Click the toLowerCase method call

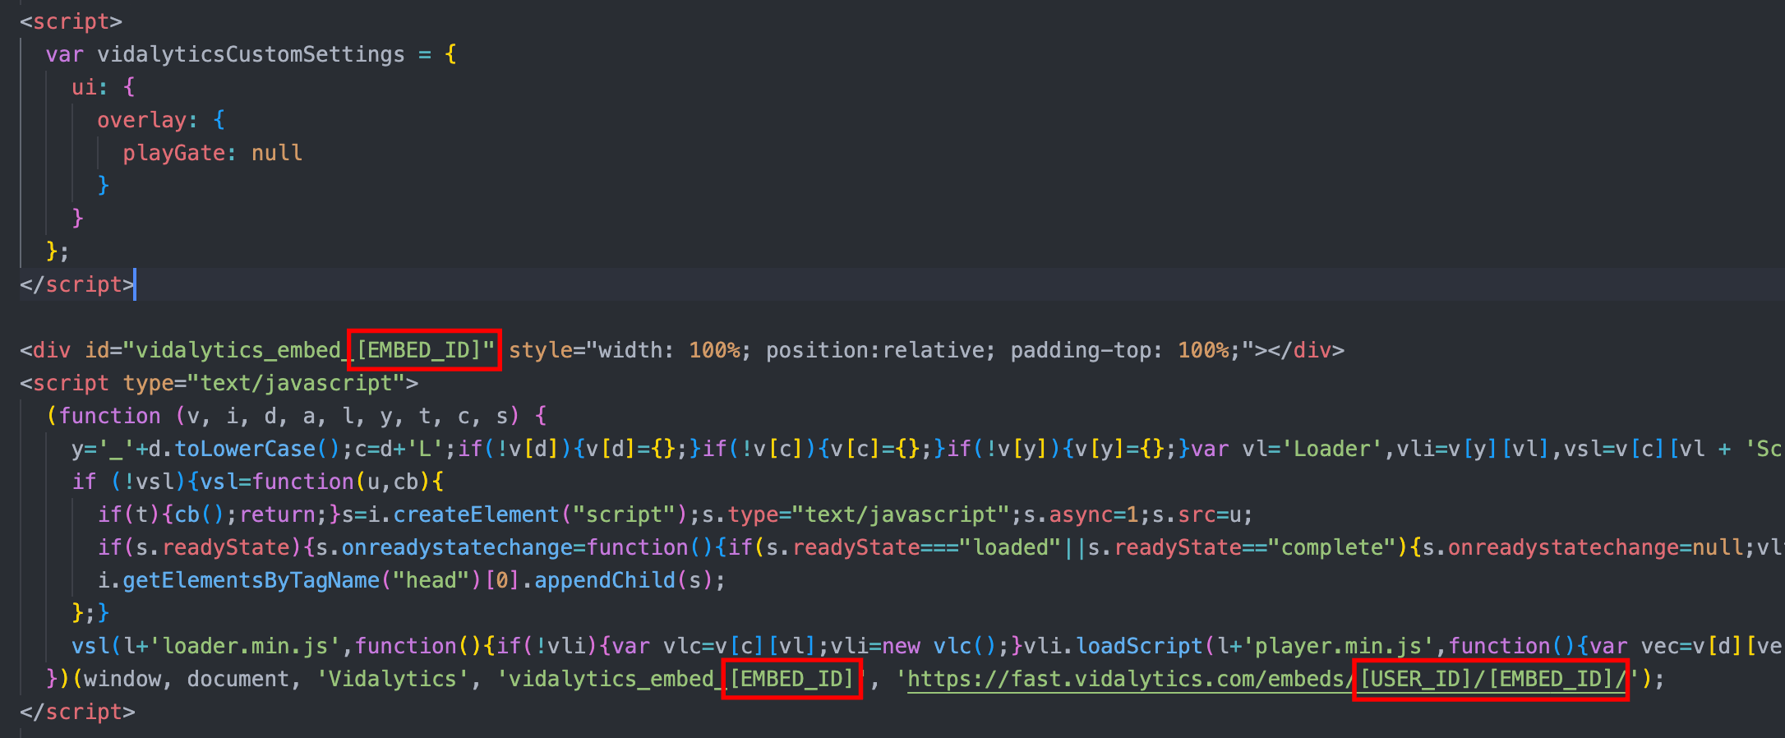click(245, 449)
